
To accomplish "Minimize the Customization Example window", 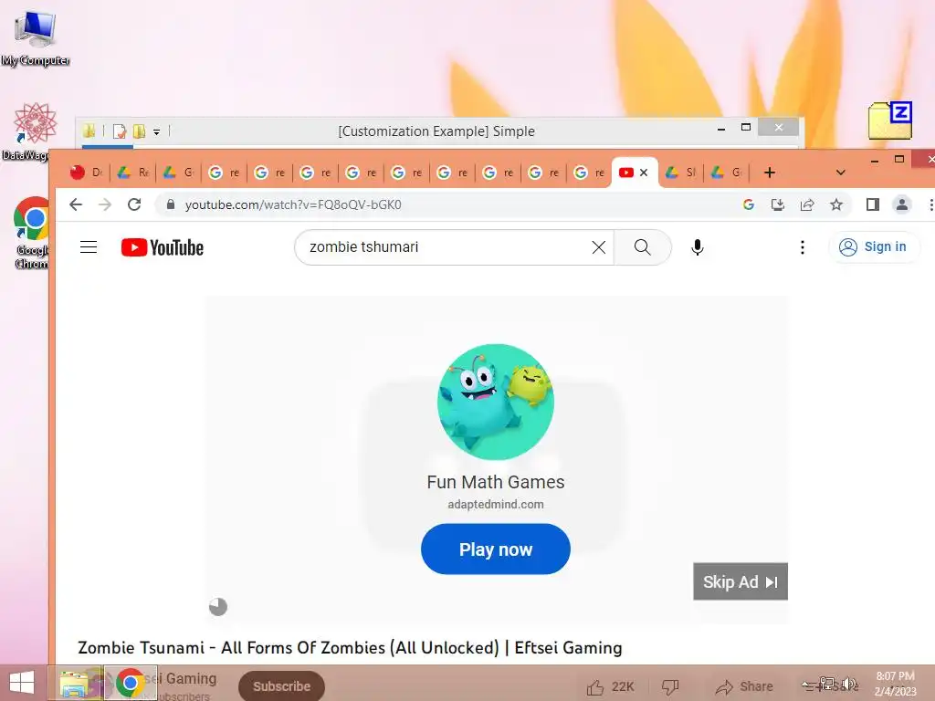I will point(721,128).
